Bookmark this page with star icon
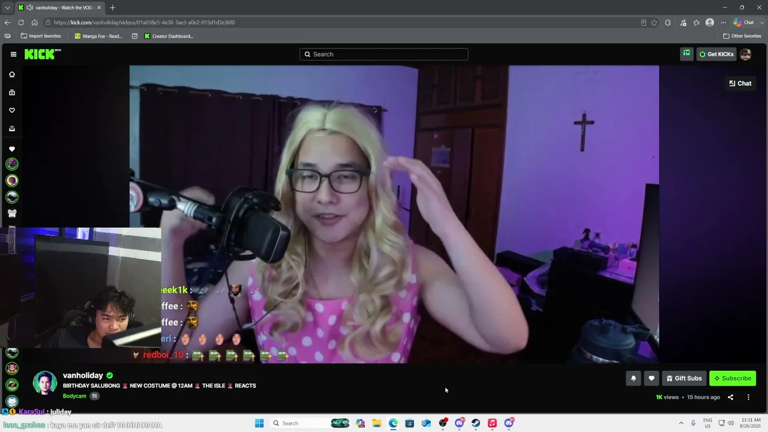This screenshot has width=768, height=432. [654, 23]
